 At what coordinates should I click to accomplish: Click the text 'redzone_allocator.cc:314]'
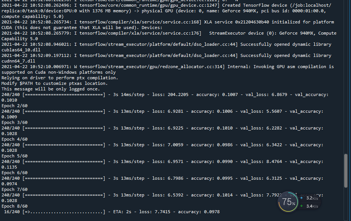pyautogui.click(x=192, y=67)
